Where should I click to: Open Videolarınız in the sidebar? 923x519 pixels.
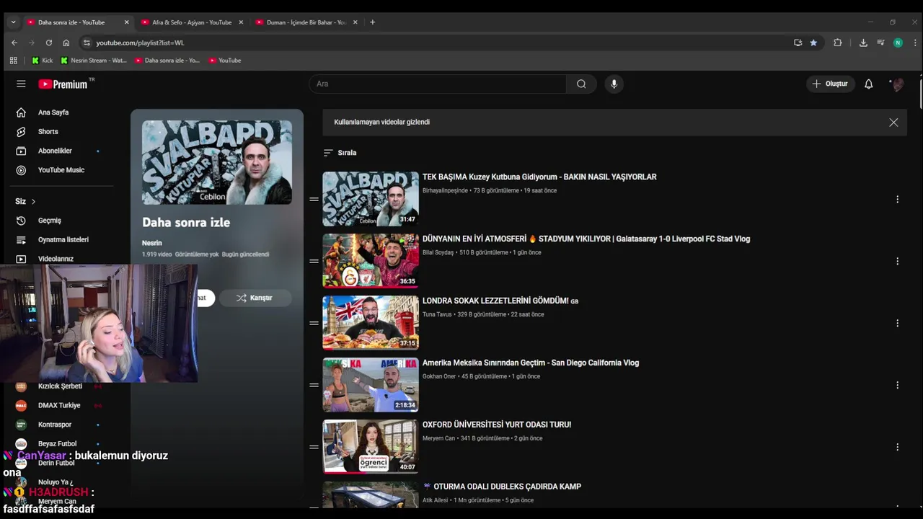click(x=56, y=259)
